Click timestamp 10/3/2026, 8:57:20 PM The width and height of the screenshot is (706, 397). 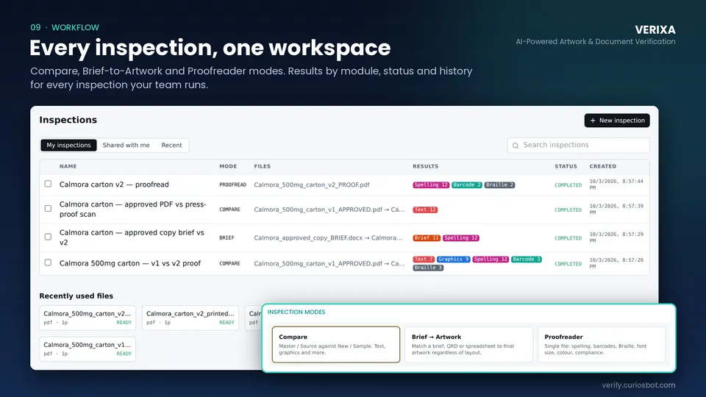616,263
